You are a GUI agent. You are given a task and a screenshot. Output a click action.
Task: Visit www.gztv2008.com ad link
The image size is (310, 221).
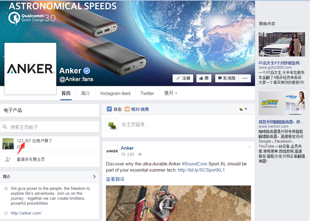(x=275, y=67)
